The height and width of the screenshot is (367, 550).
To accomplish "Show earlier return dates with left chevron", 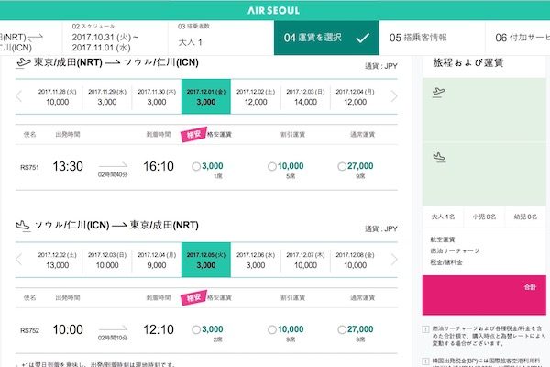I will click(x=19, y=260).
